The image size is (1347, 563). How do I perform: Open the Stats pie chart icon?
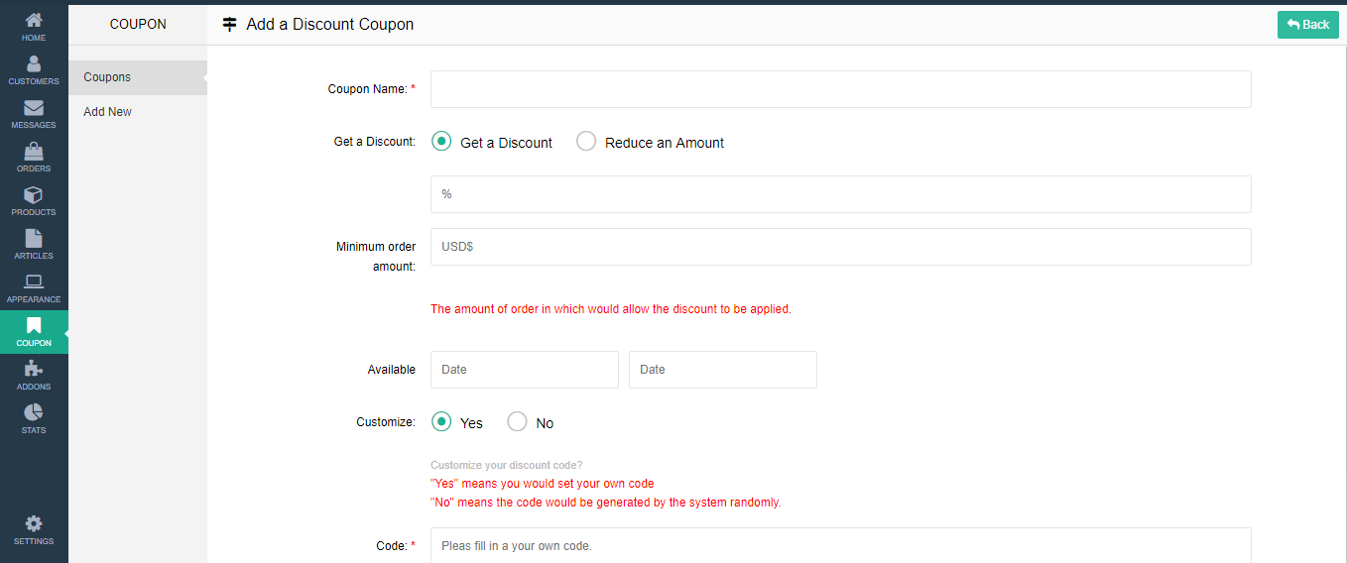coord(34,418)
